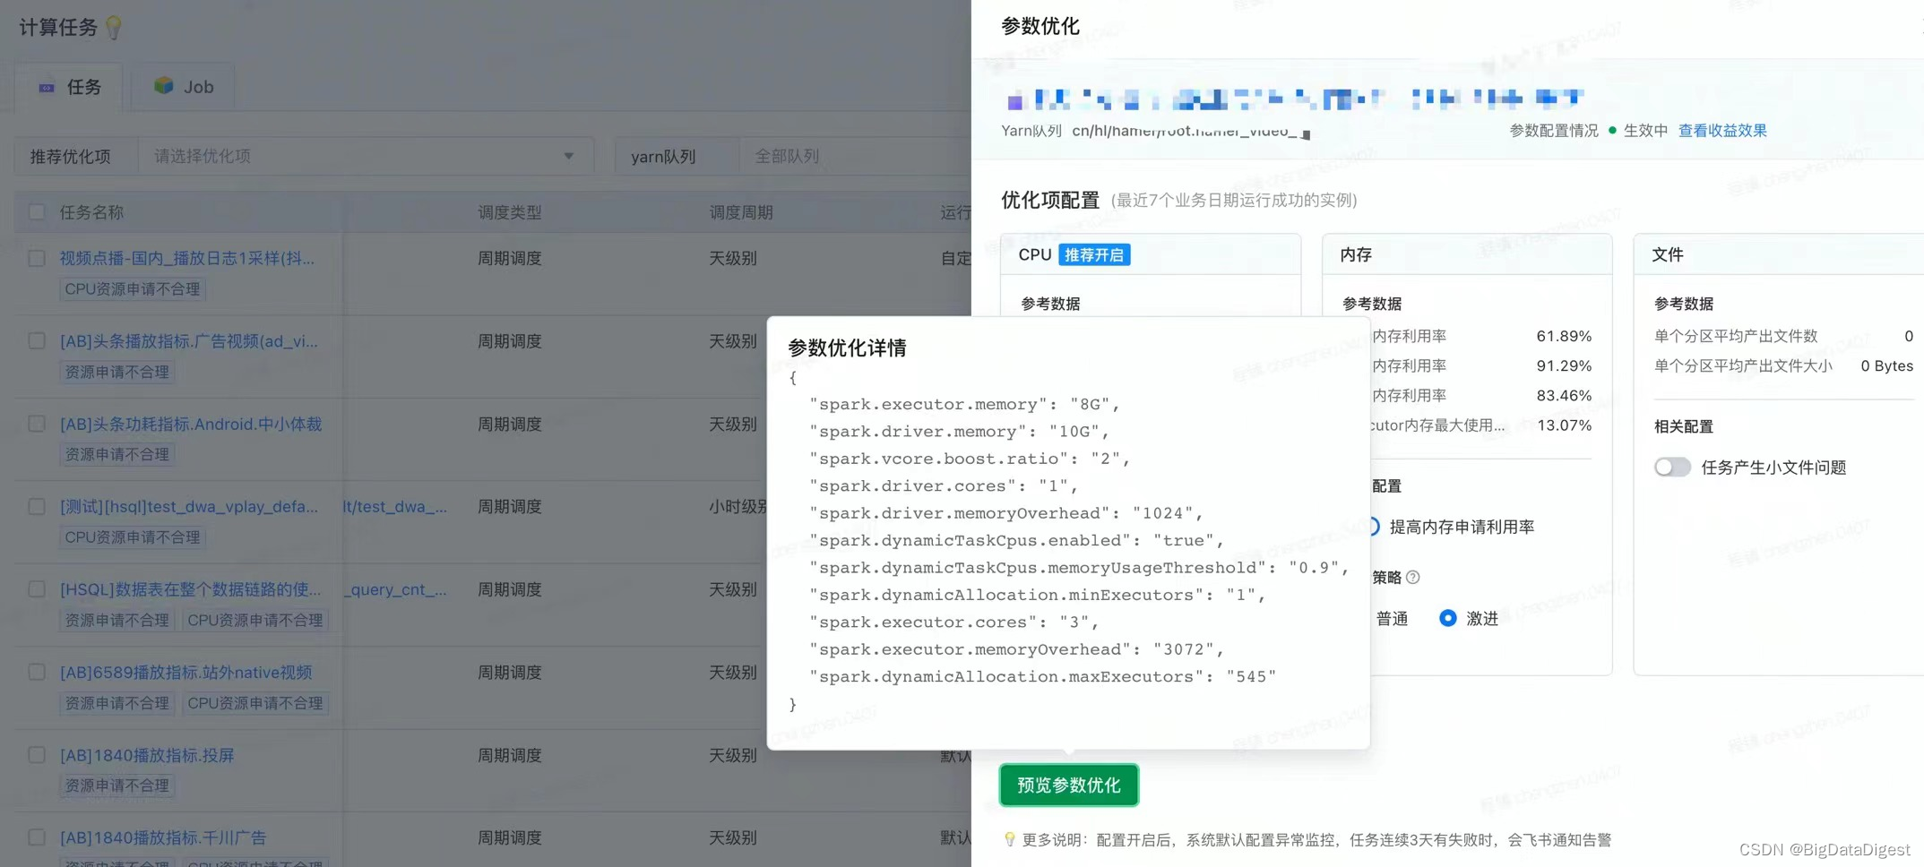Open task [测试][hsql]test_dwa_vplay_defa

click(189, 507)
